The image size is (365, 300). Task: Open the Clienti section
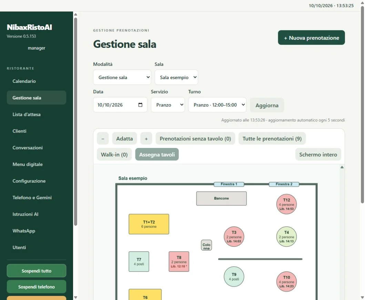(x=36, y=131)
